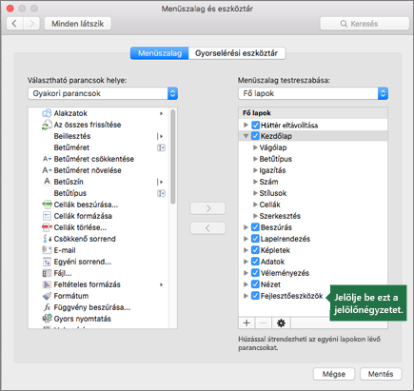Select the Szerkesztés group item
The image size is (414, 391).
280,216
